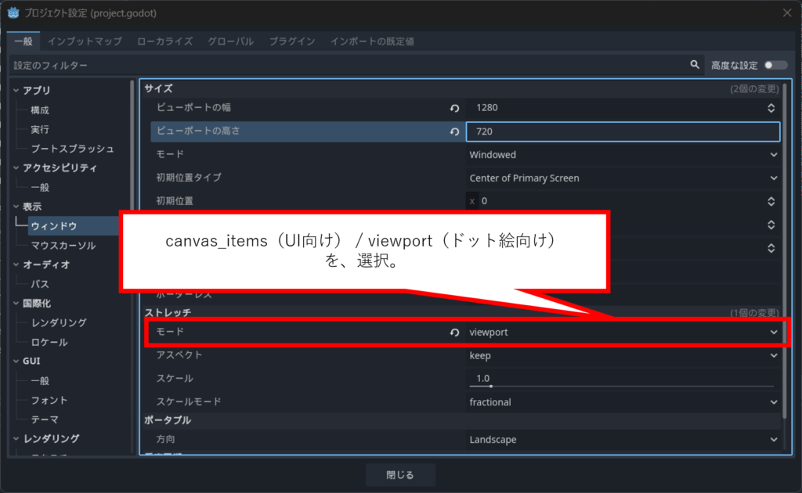Switch to the インプットマップ tab
Image resolution: width=802 pixels, height=493 pixels.
85,41
